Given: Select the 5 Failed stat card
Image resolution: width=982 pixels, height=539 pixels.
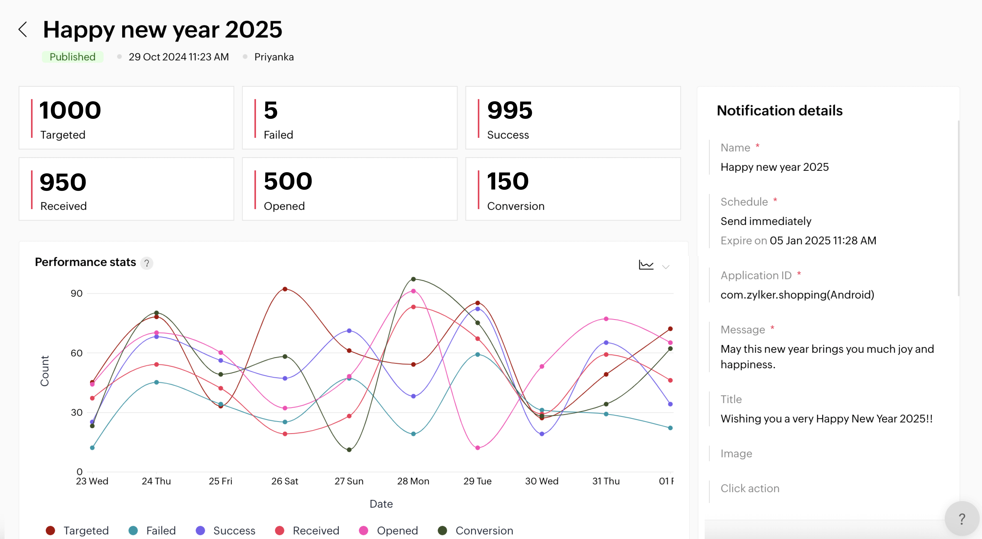Looking at the screenshot, I should [349, 118].
